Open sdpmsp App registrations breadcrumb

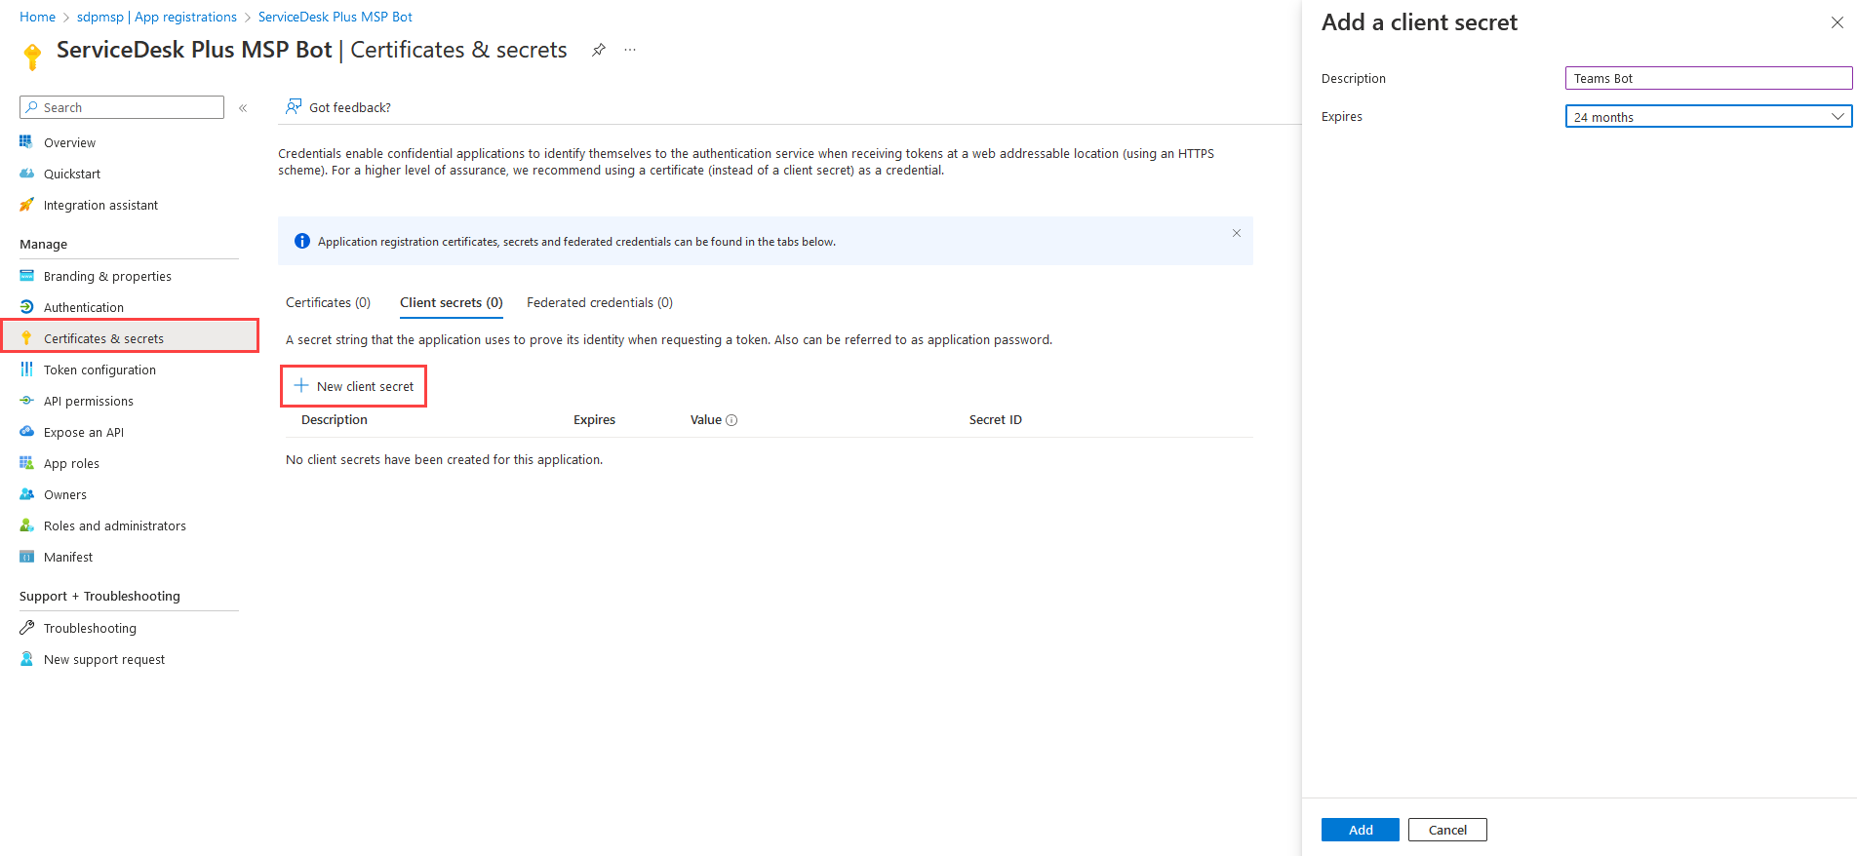click(x=157, y=17)
